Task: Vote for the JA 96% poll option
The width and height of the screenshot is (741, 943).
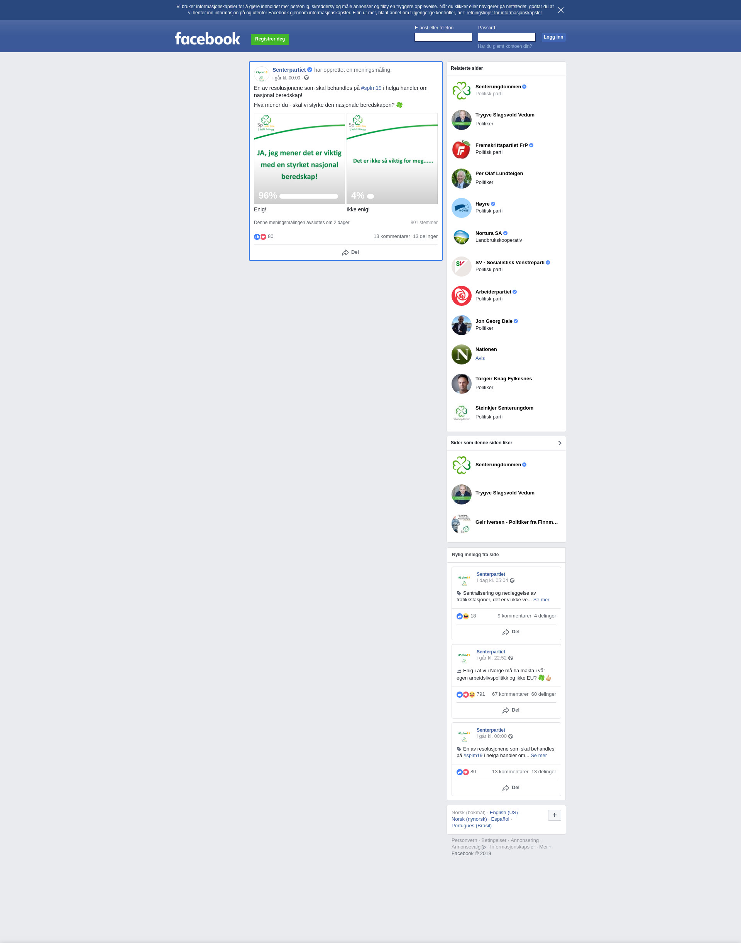Action: (x=299, y=159)
